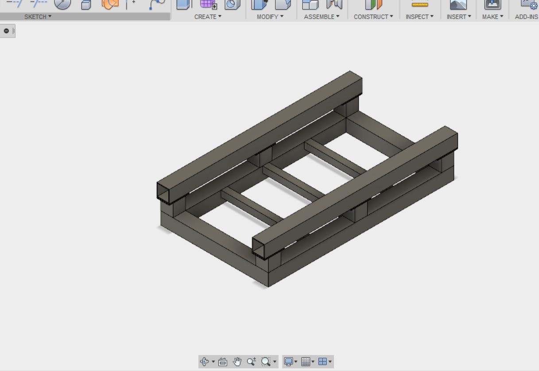Image resolution: width=539 pixels, height=371 pixels.
Task: Click the INSPECT label button
Action: (419, 17)
